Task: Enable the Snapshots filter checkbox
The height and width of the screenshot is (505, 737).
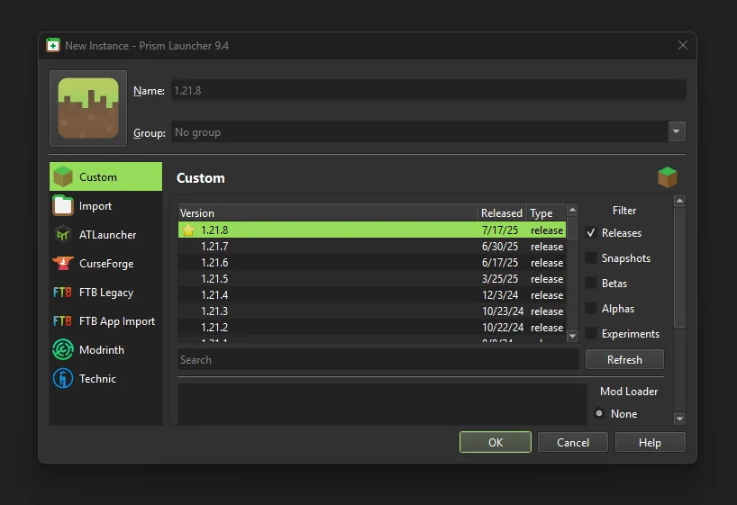Action: [x=591, y=258]
